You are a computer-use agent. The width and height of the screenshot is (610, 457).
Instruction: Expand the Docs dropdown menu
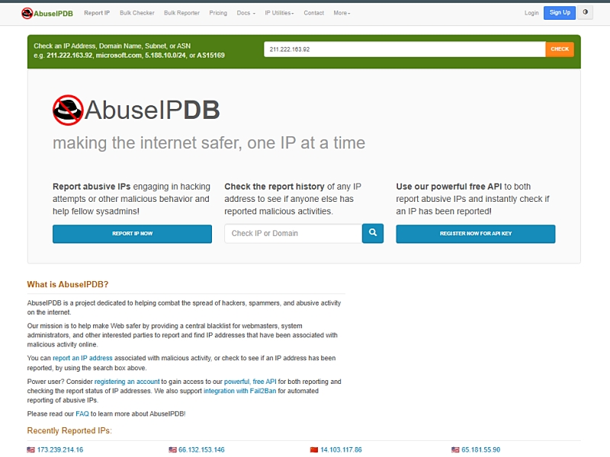coord(246,13)
